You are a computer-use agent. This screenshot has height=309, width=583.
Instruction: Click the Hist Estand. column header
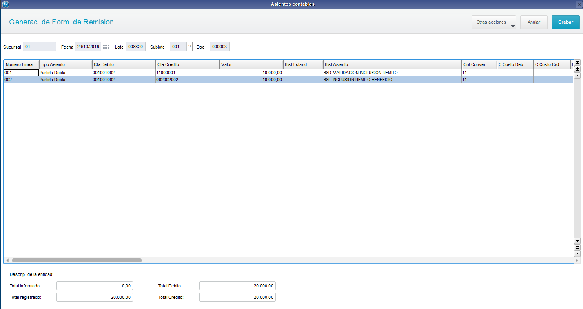click(303, 64)
